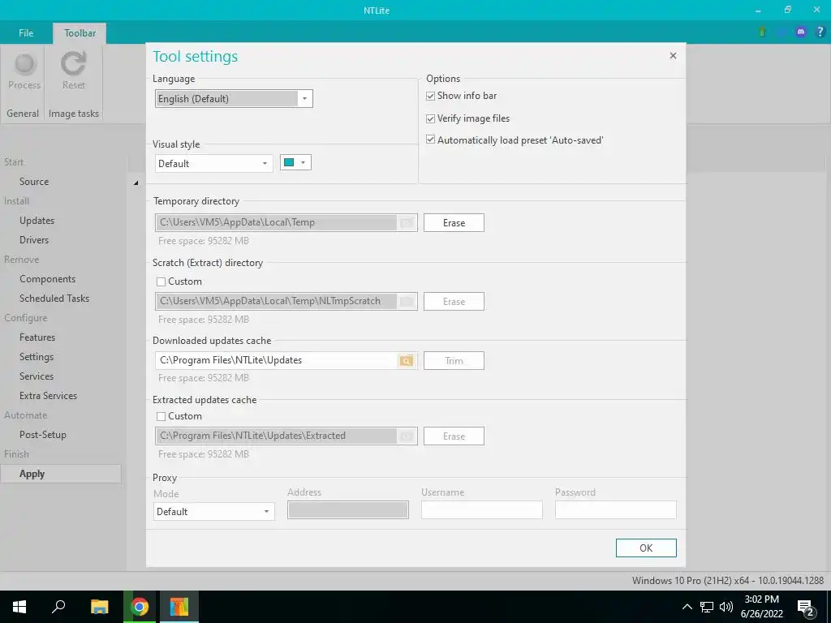Click Erase for Extracted updates cache
831x623 pixels.
tap(454, 436)
